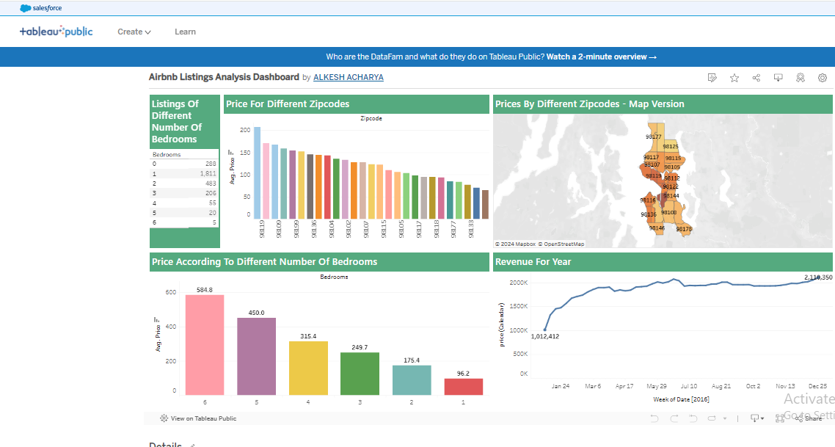835x447 pixels.
Task: Open the viz settings gear icon
Action: point(823,78)
